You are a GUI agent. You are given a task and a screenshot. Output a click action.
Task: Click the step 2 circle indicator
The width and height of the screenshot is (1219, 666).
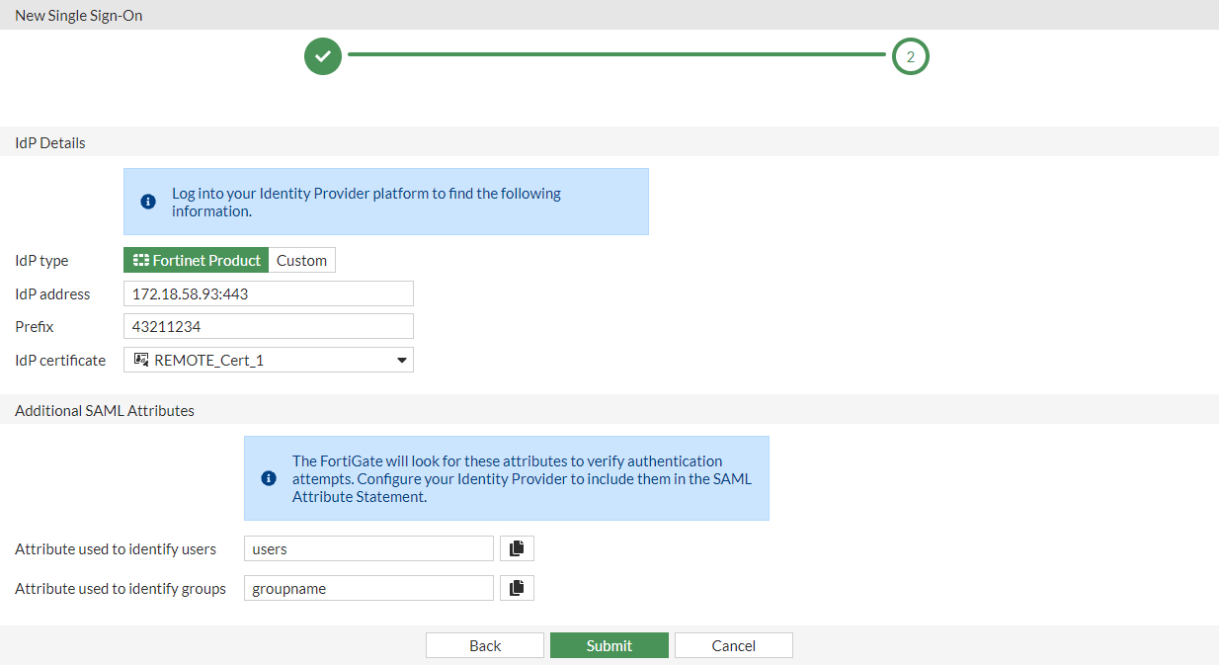tap(910, 56)
